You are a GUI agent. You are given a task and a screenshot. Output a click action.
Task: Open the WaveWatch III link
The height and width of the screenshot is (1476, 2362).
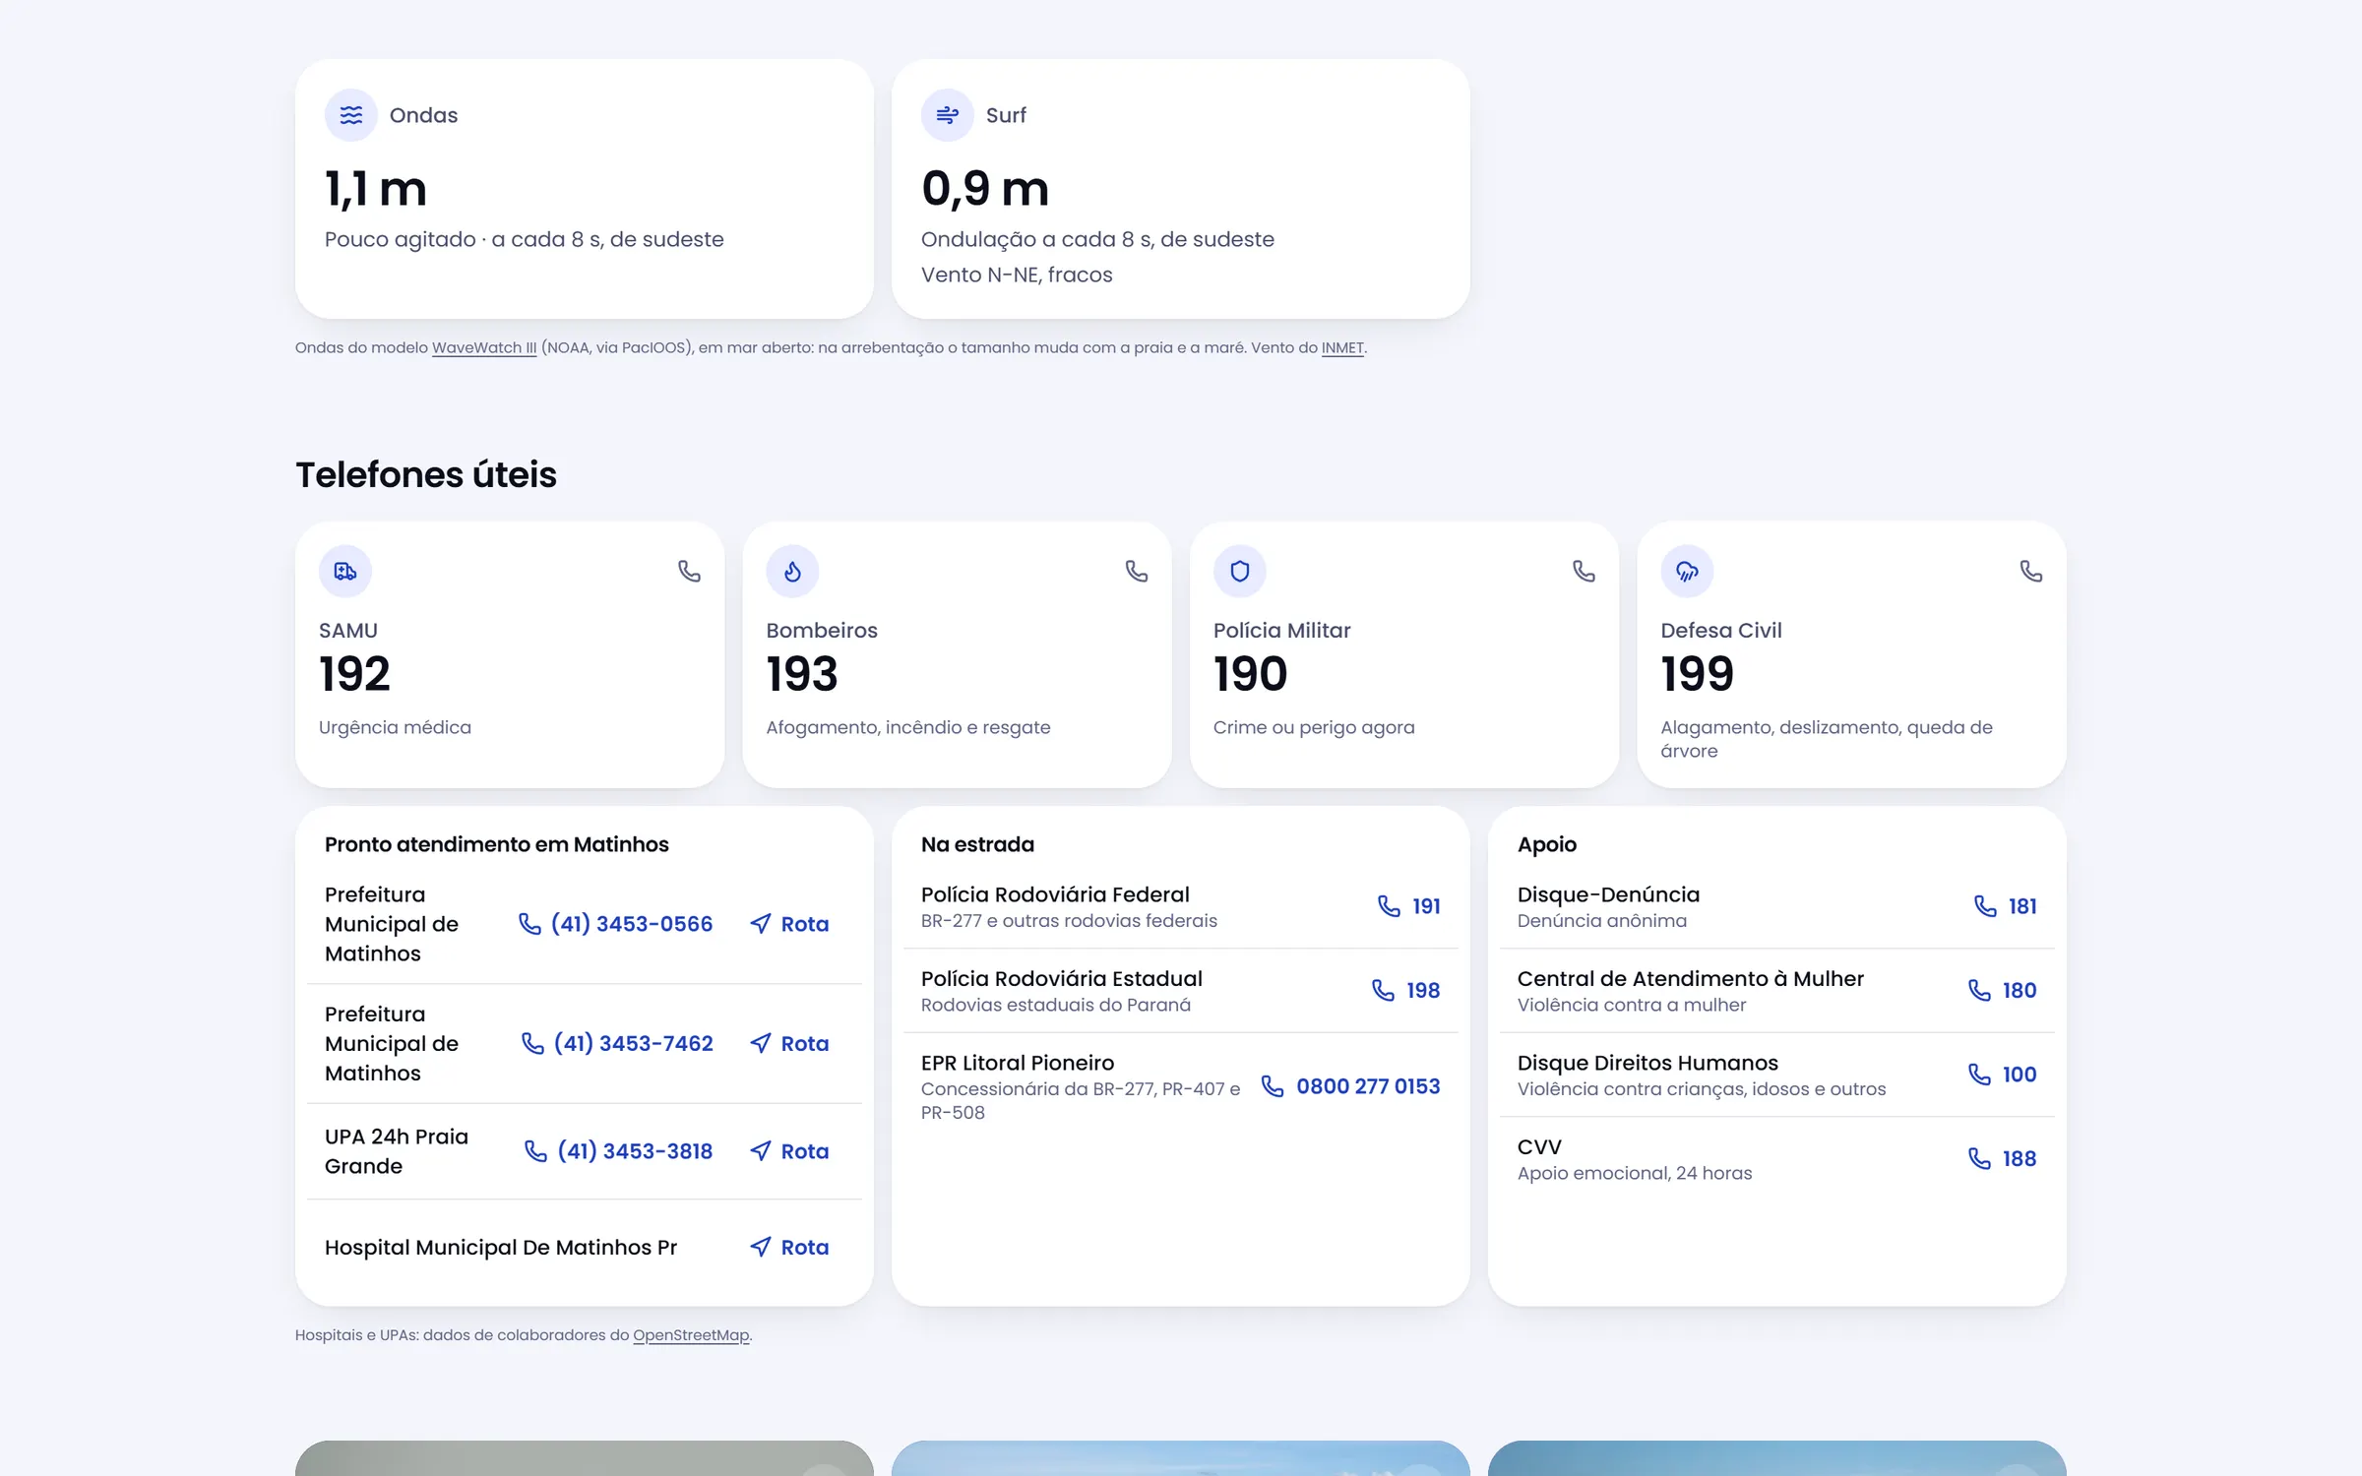pos(484,347)
